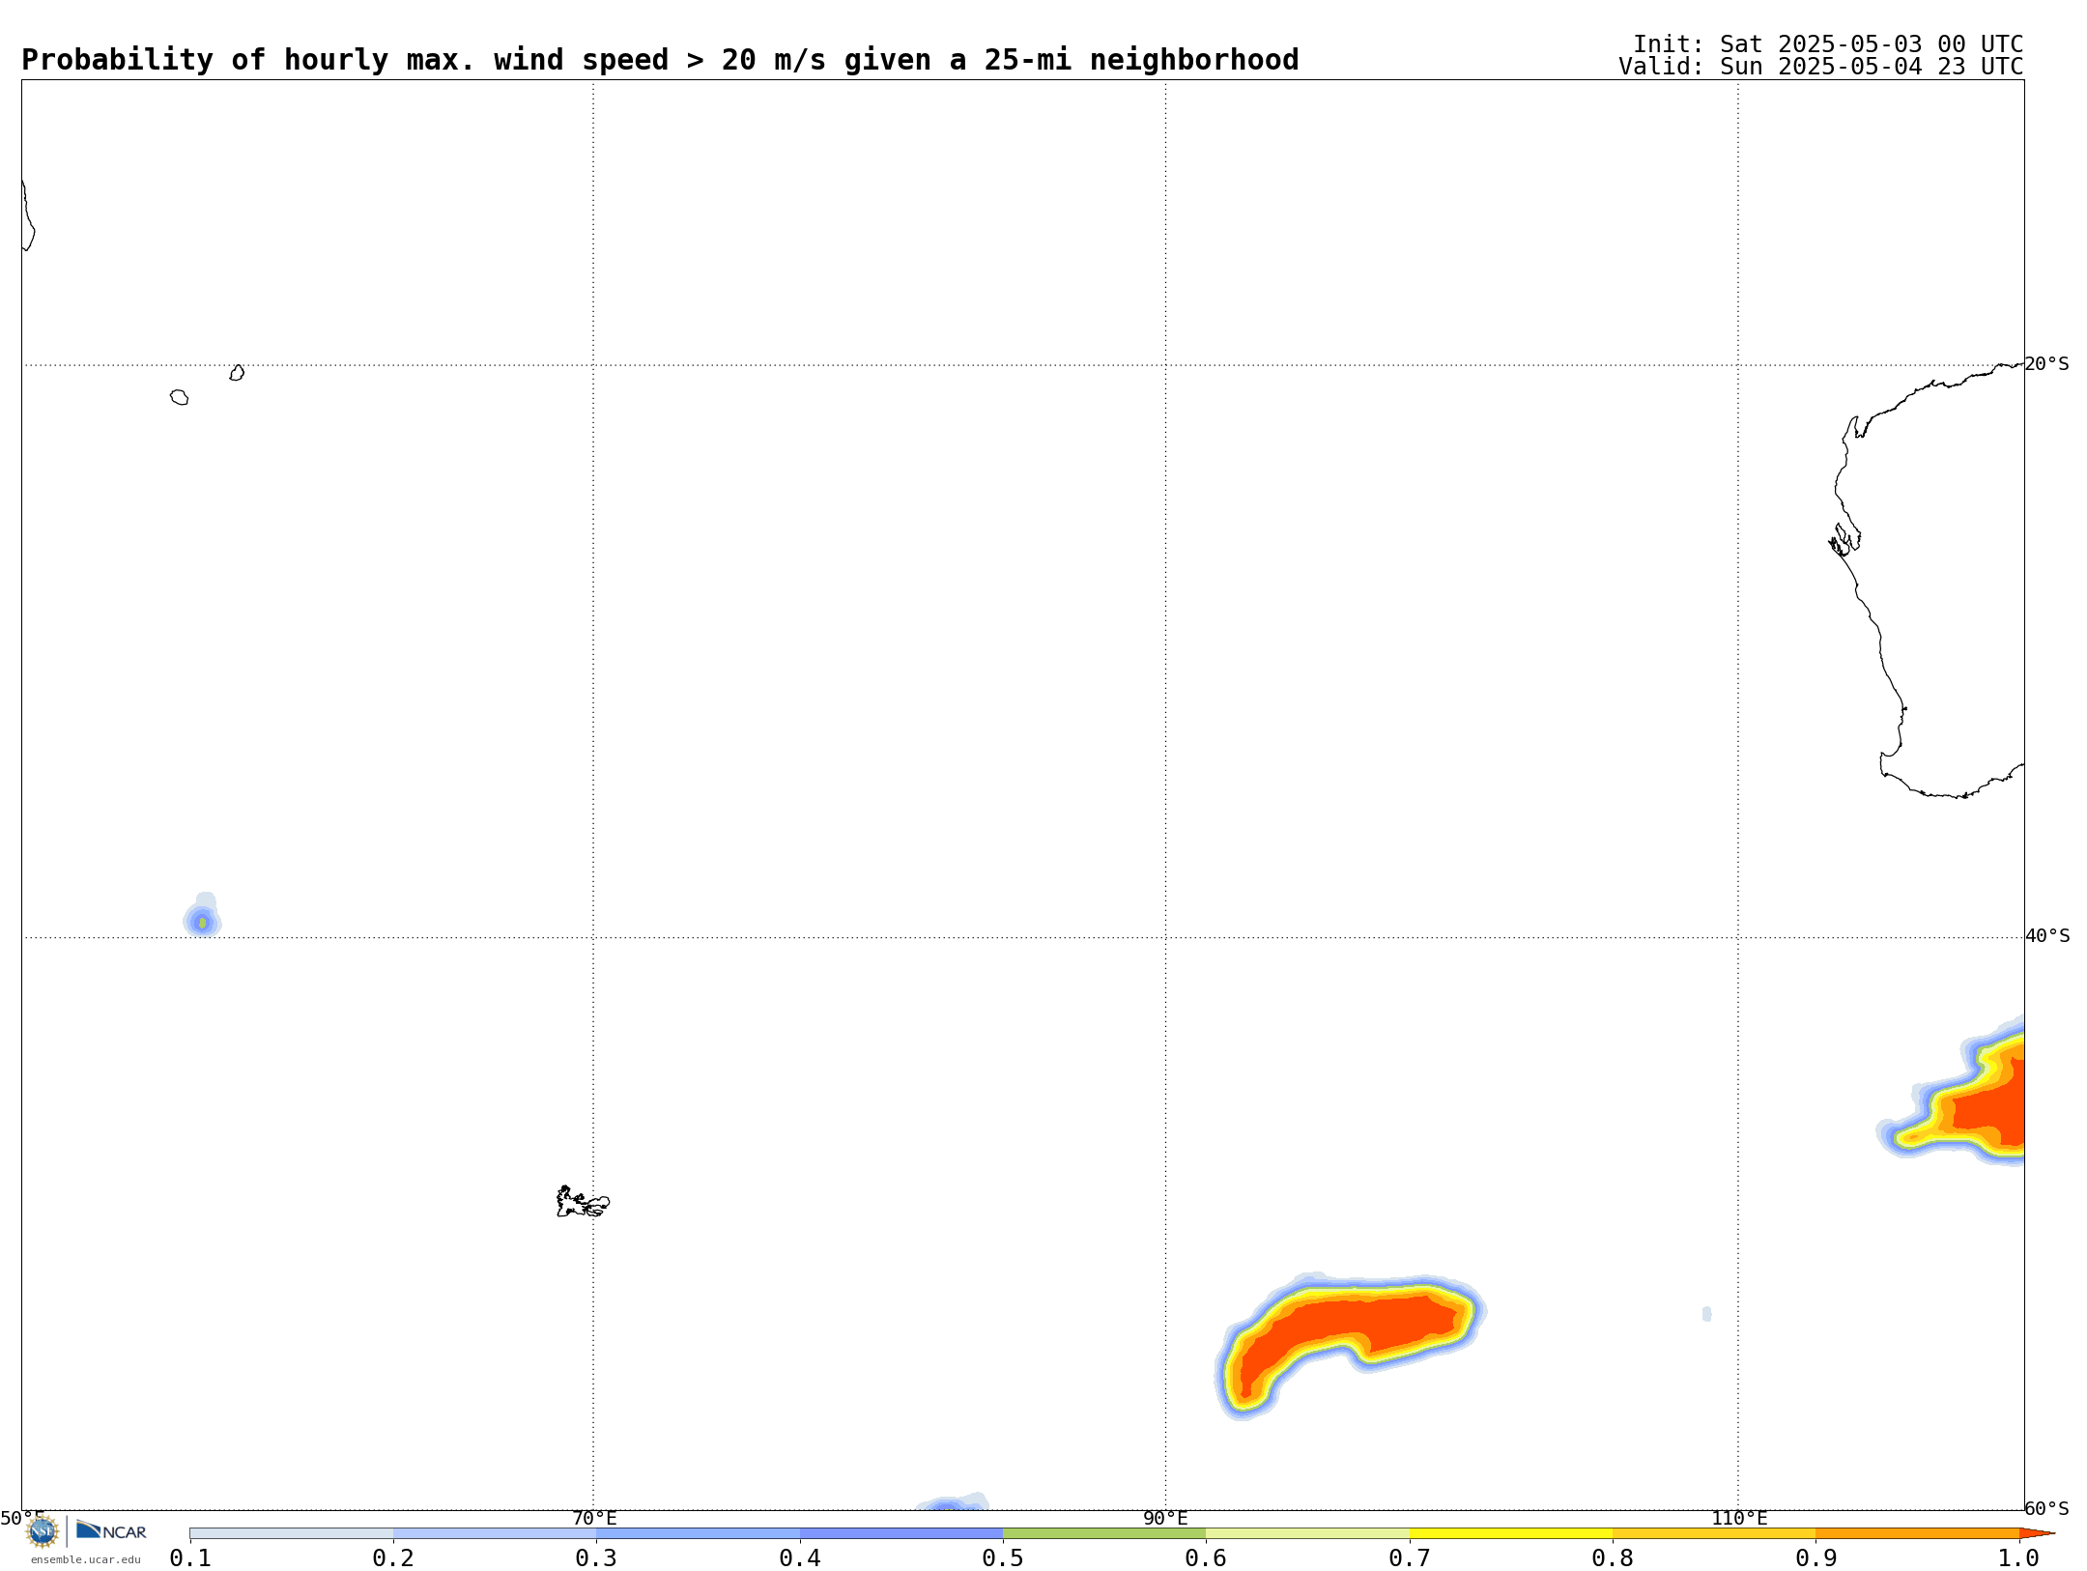Select the green 0.5–0.6 colorbar segment
Viewport: 2087px width, 1571px height.
coord(1104,1533)
